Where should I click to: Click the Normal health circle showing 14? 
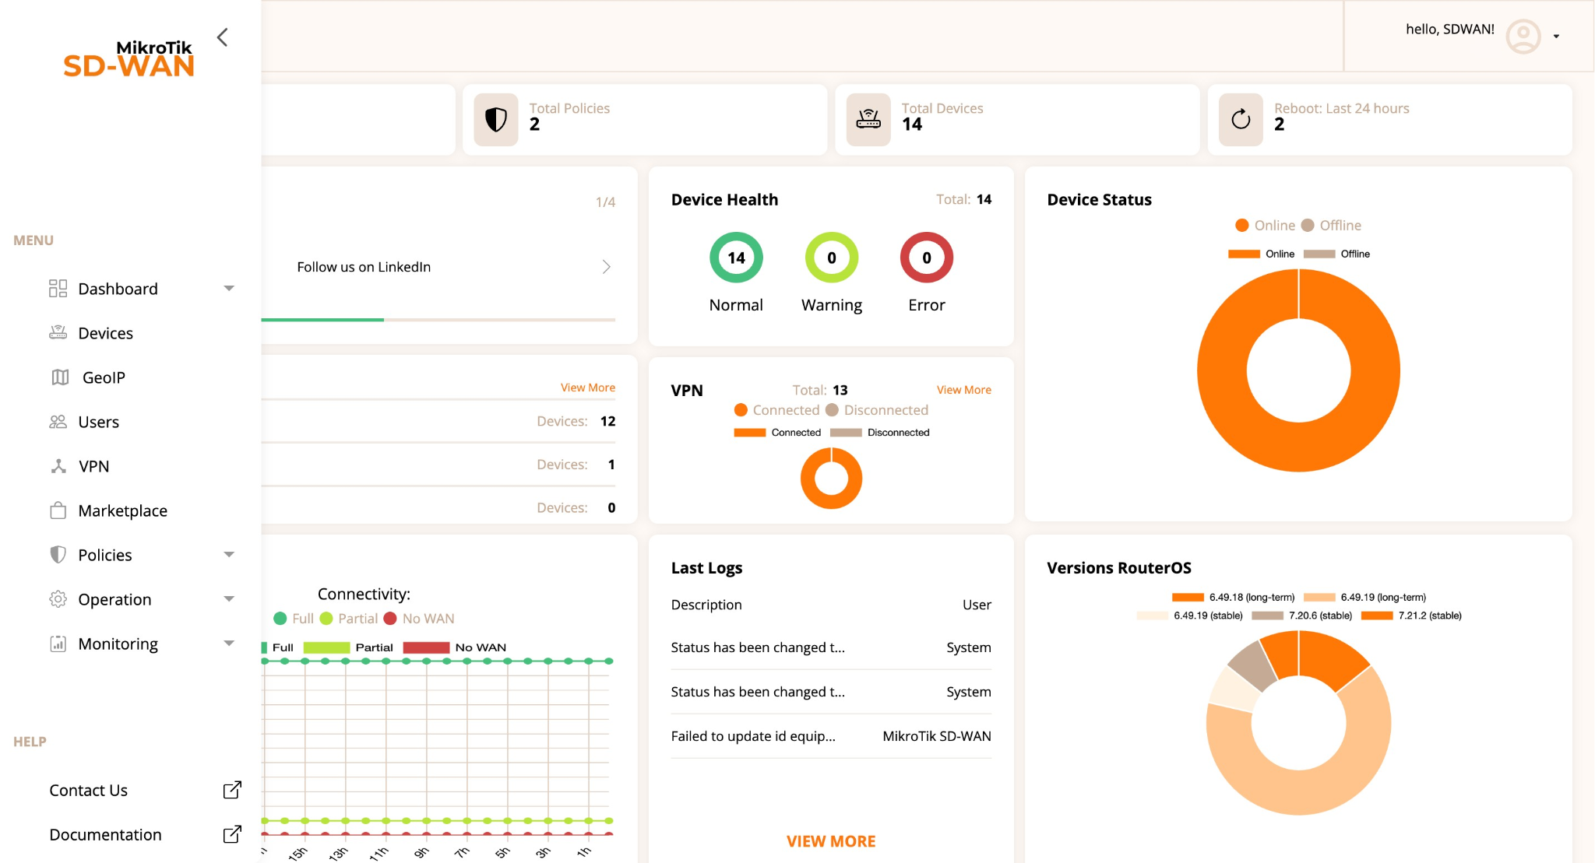(736, 258)
